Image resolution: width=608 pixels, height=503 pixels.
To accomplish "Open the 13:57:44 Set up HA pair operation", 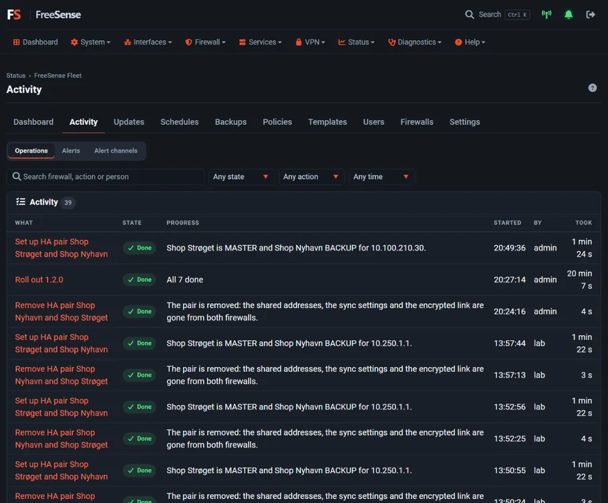I will tap(61, 343).
